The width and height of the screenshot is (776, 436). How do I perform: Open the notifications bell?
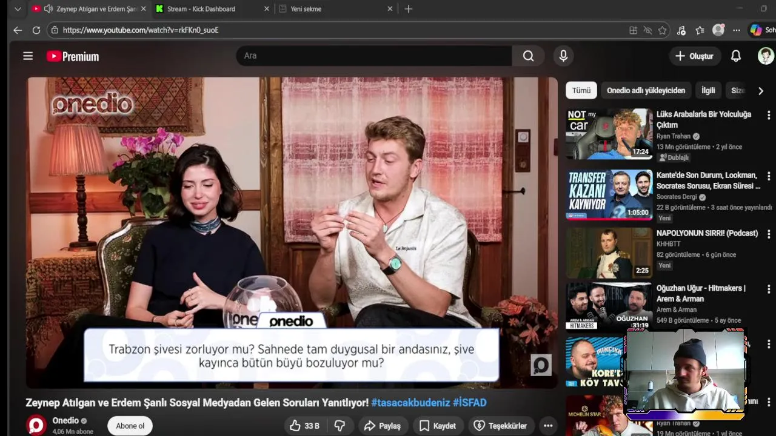coord(735,56)
